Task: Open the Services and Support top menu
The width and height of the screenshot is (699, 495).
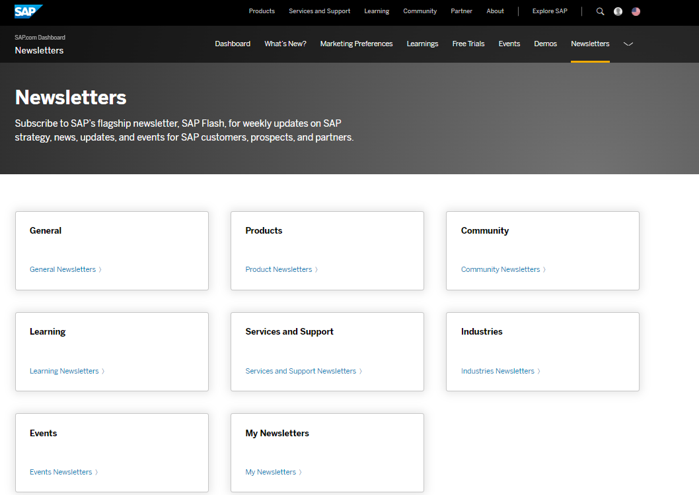Action: pos(319,11)
